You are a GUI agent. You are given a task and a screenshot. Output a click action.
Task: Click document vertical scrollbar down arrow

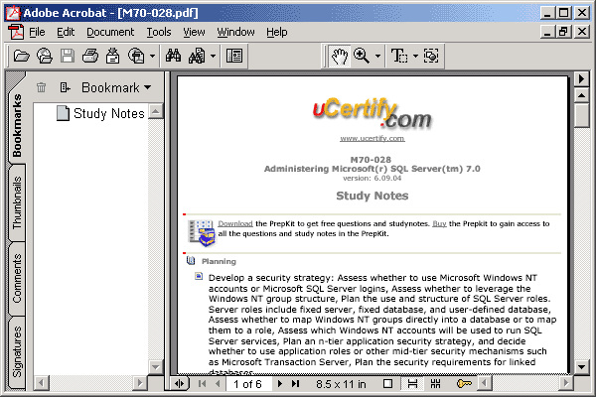coord(581,367)
